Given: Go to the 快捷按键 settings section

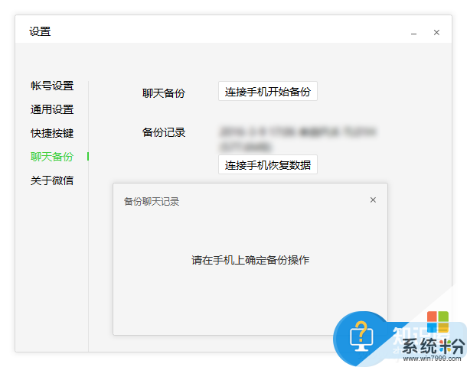Looking at the screenshot, I should (52, 133).
